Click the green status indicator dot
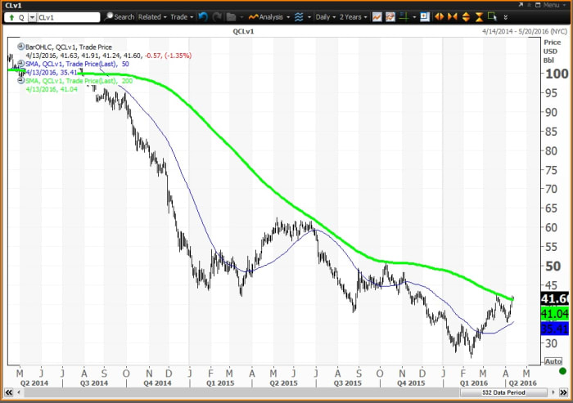Viewport: 573px width, 403px height. pos(563,371)
